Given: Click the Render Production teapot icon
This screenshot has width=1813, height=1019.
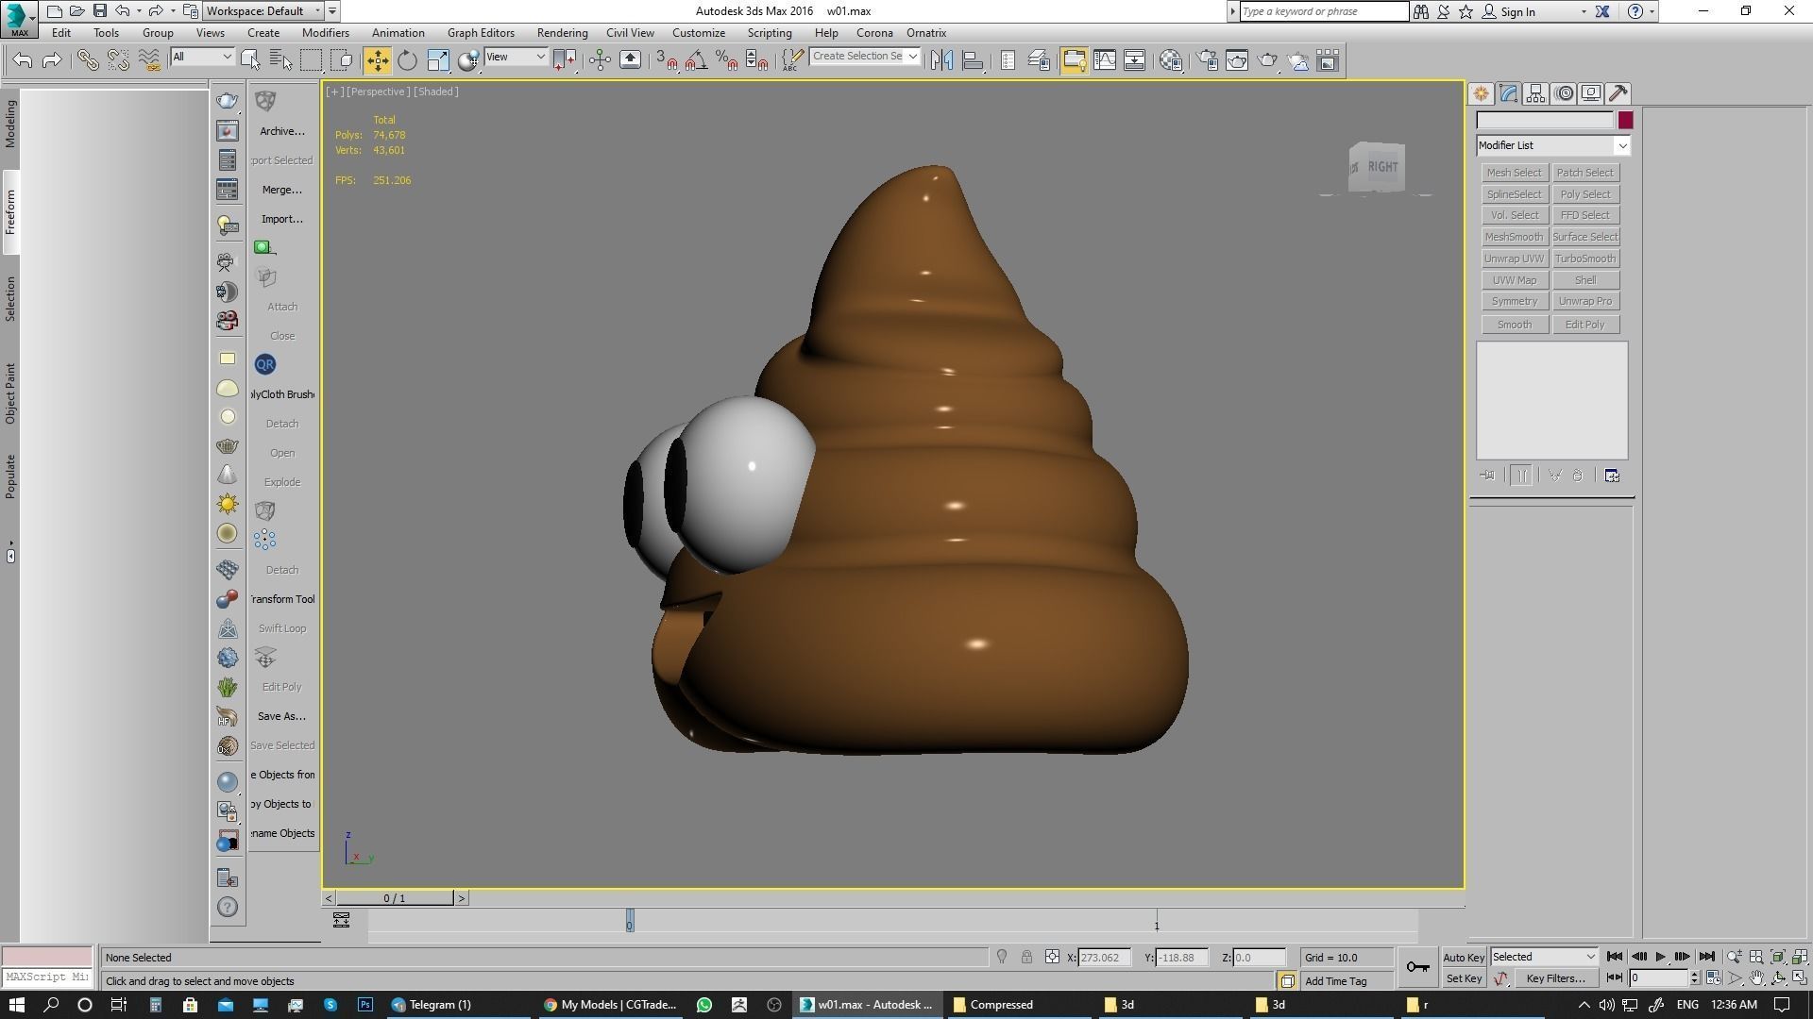Looking at the screenshot, I should [1267, 60].
